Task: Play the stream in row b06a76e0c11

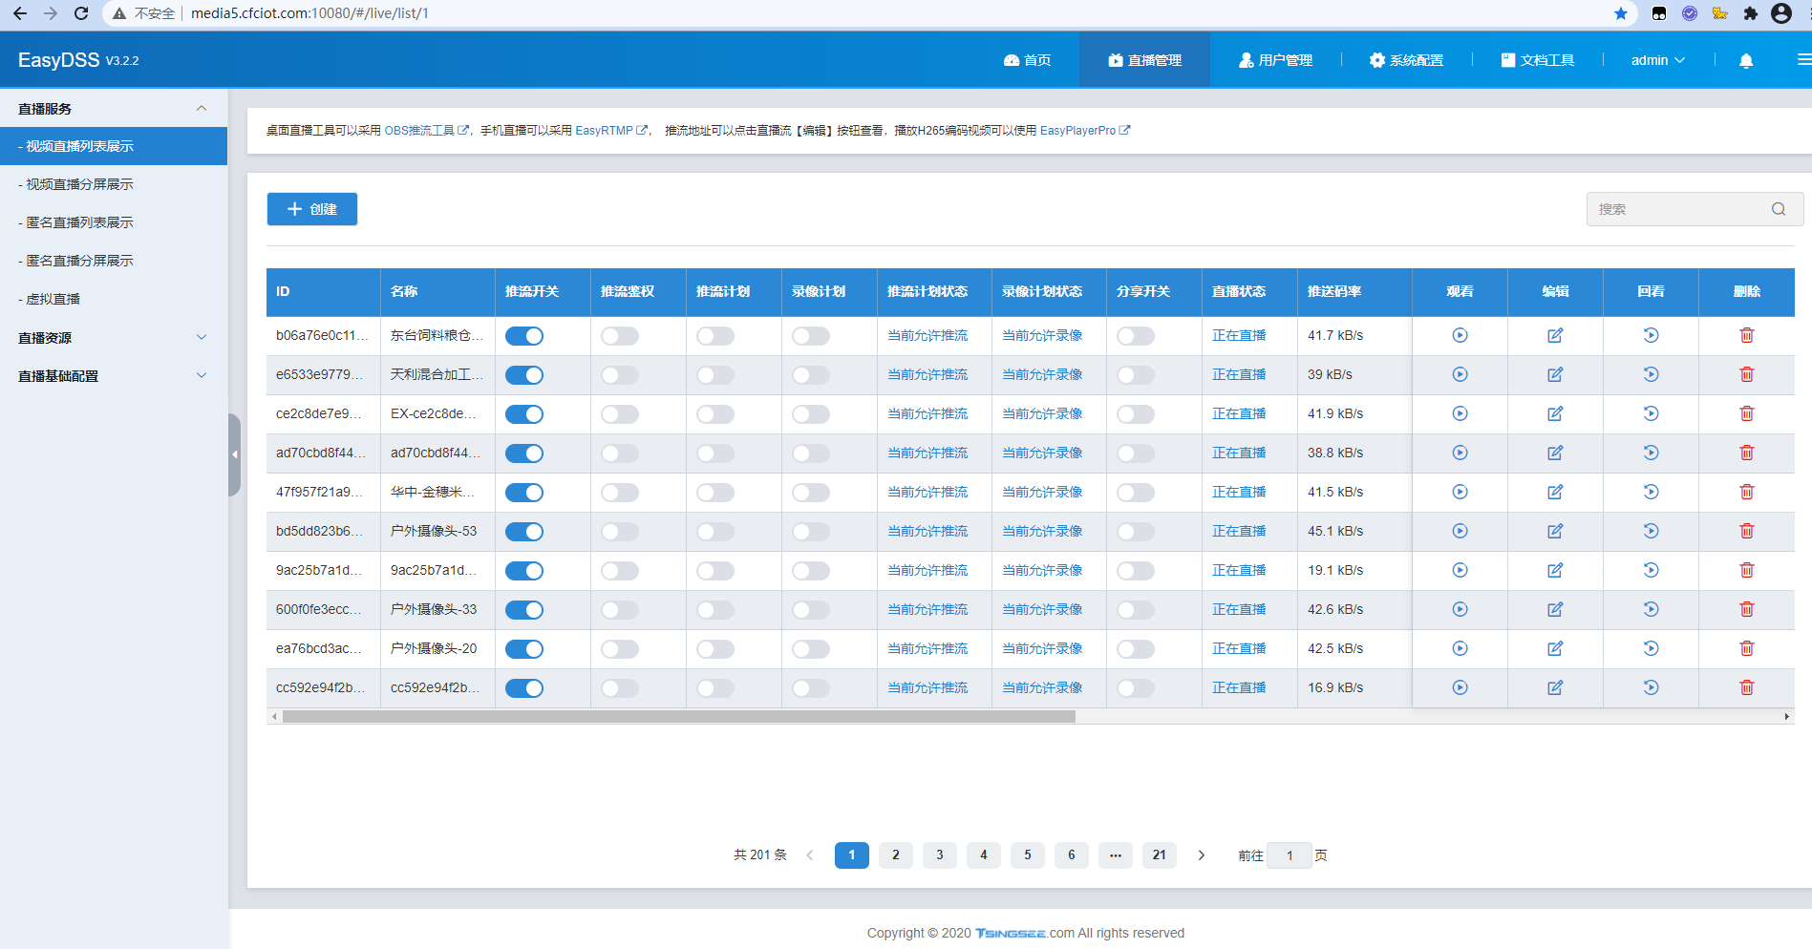Action: point(1460,335)
